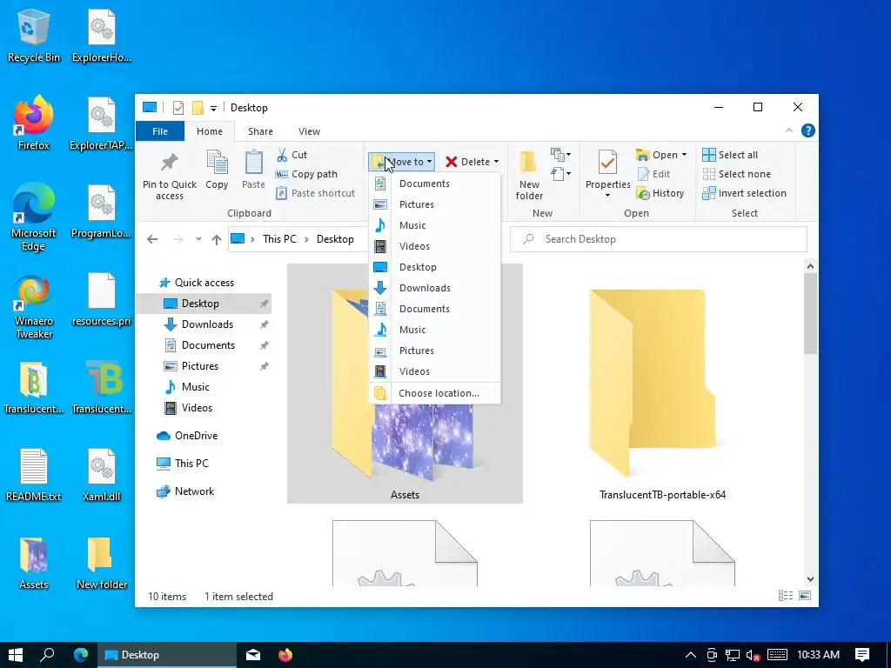Open recent locations dropdown chevron
This screenshot has width=891, height=668.
click(198, 239)
